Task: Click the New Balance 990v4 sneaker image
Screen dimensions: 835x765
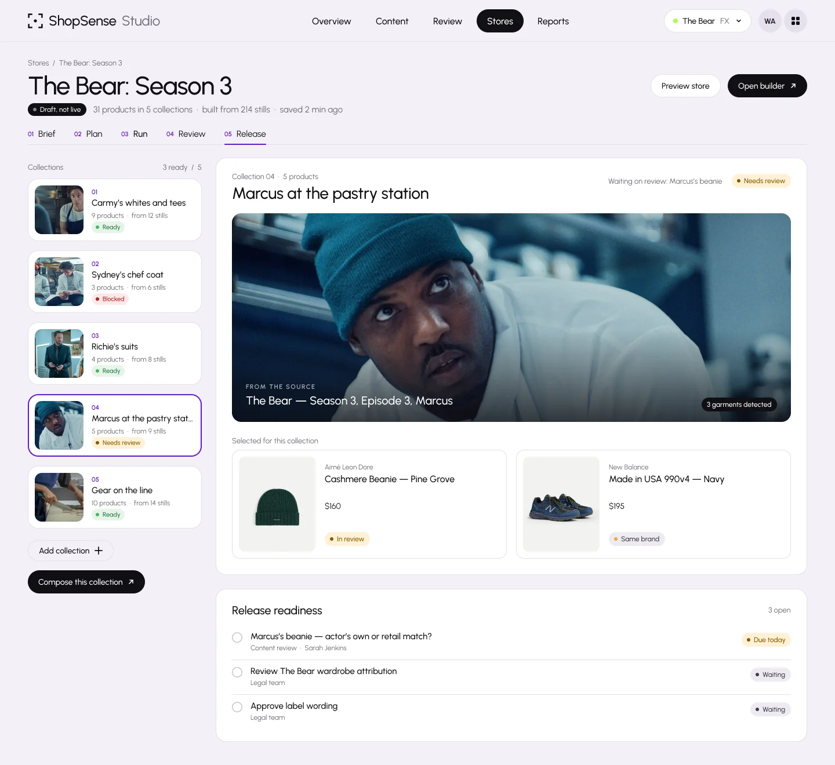Action: tap(561, 504)
